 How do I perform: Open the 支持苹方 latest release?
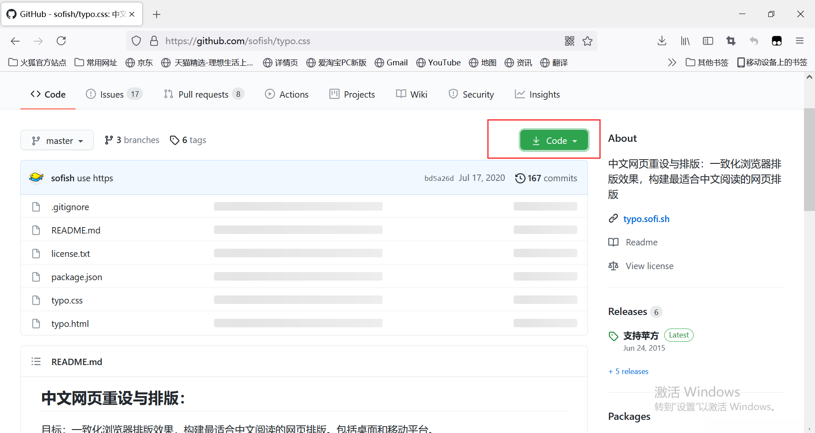pos(641,336)
